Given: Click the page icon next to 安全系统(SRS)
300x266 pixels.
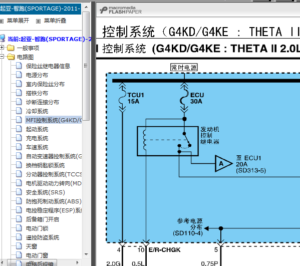Looking at the screenshot, I should [x=19, y=192].
